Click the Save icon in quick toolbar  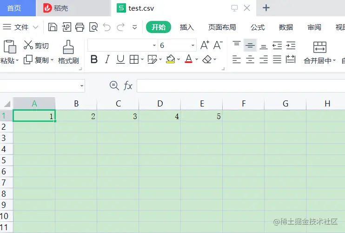coord(53,27)
